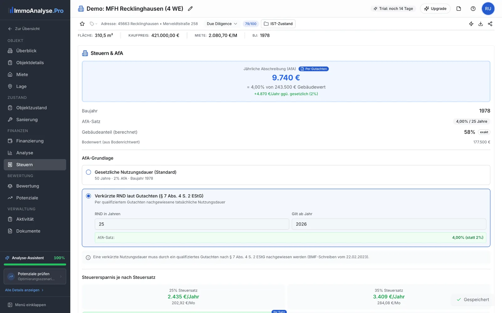Viewport: 502px width, 313px height.
Task: Open the IST-Zustand scenario button
Action: 278,24
